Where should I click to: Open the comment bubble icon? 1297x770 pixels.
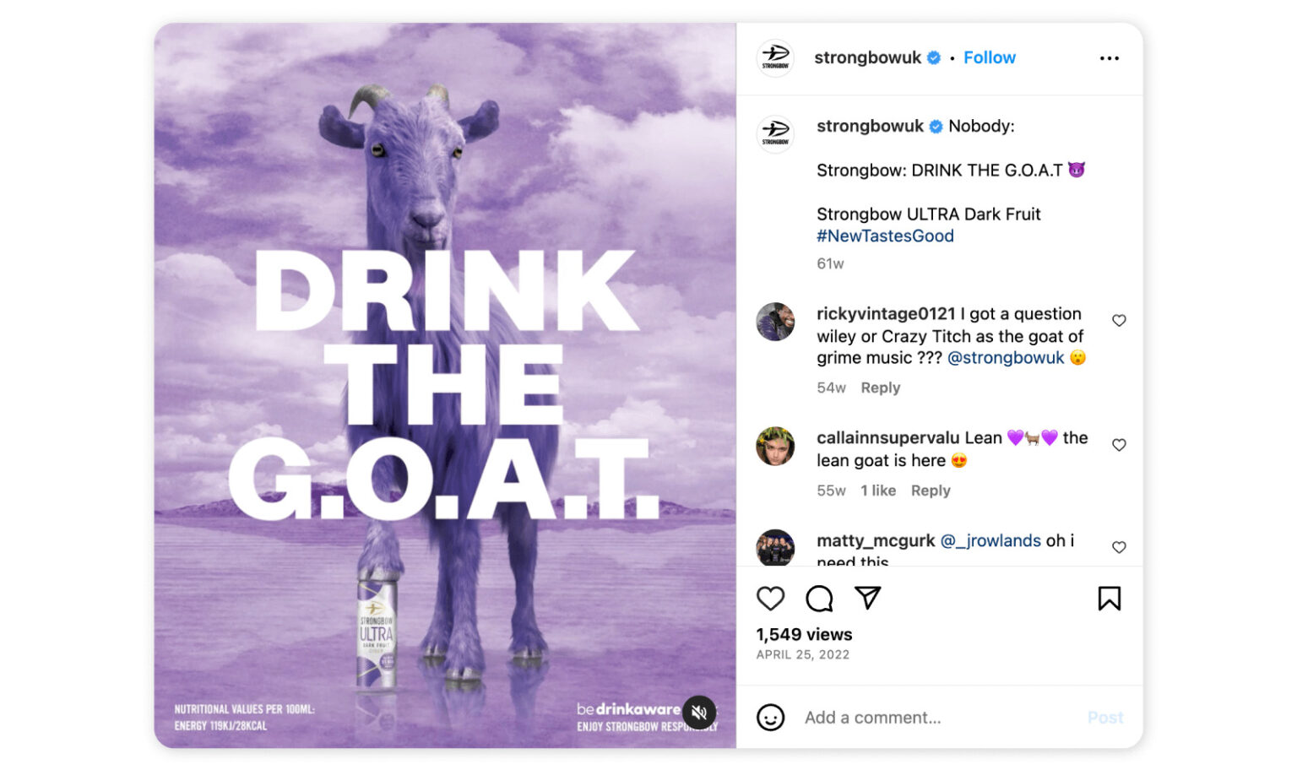point(819,599)
